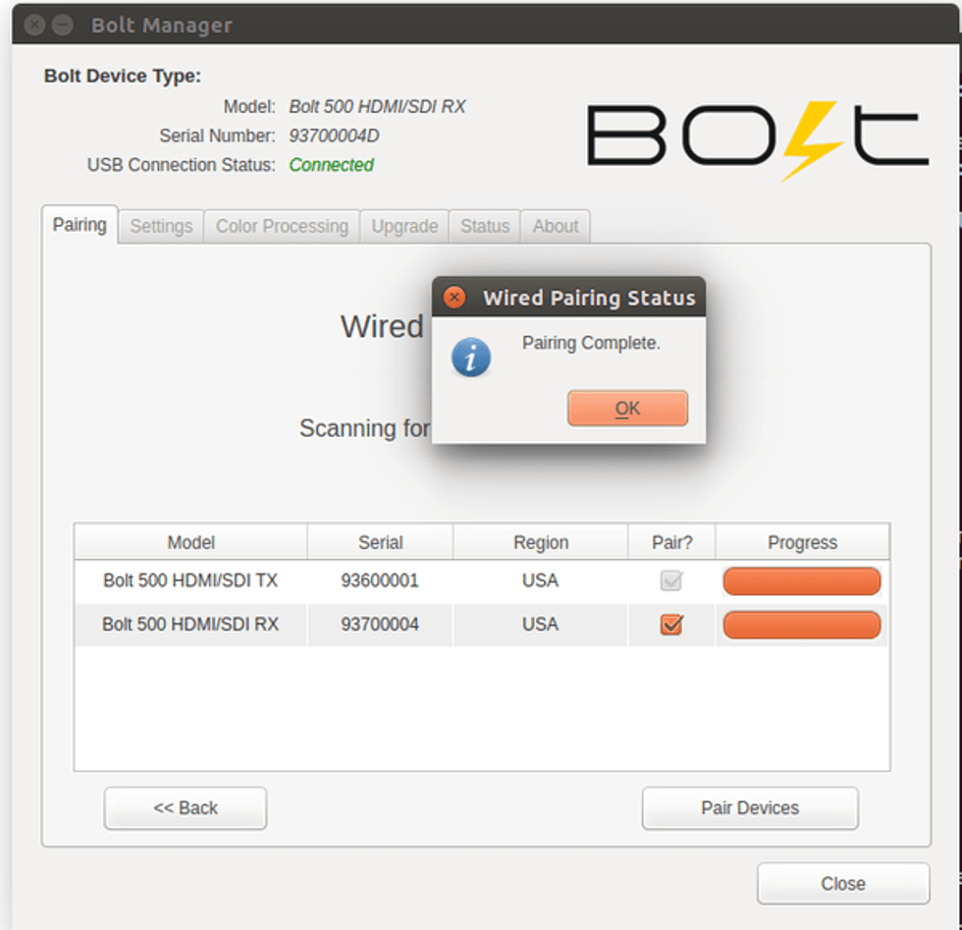The width and height of the screenshot is (962, 930).
Task: Click progress bar for serial 93700004
Action: tap(801, 625)
